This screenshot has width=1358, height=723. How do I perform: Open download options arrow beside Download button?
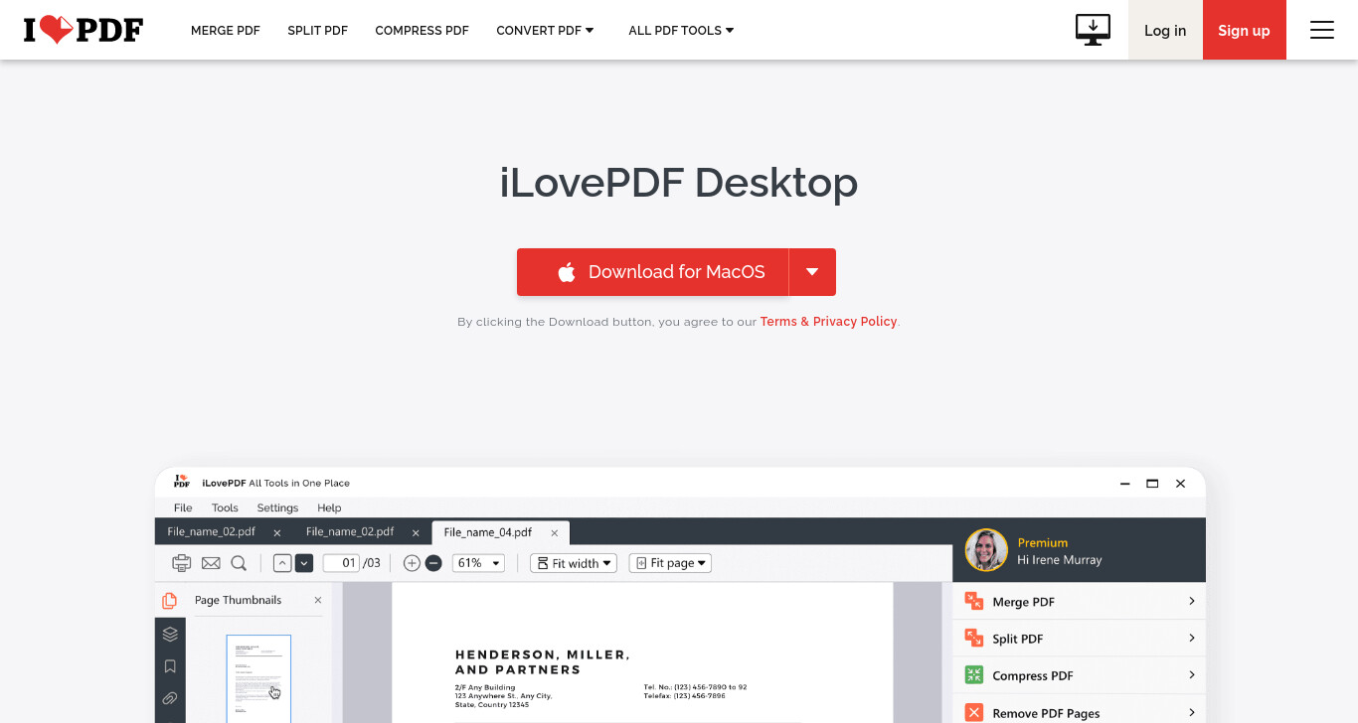[x=812, y=272]
